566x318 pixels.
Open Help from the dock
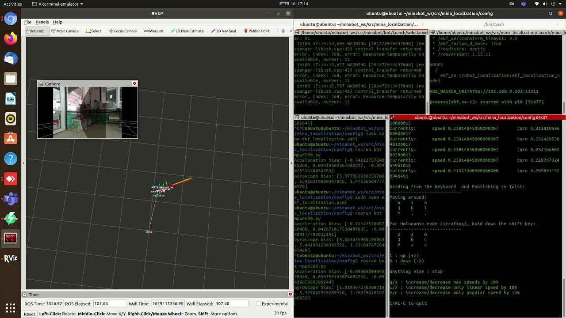pos(11,159)
